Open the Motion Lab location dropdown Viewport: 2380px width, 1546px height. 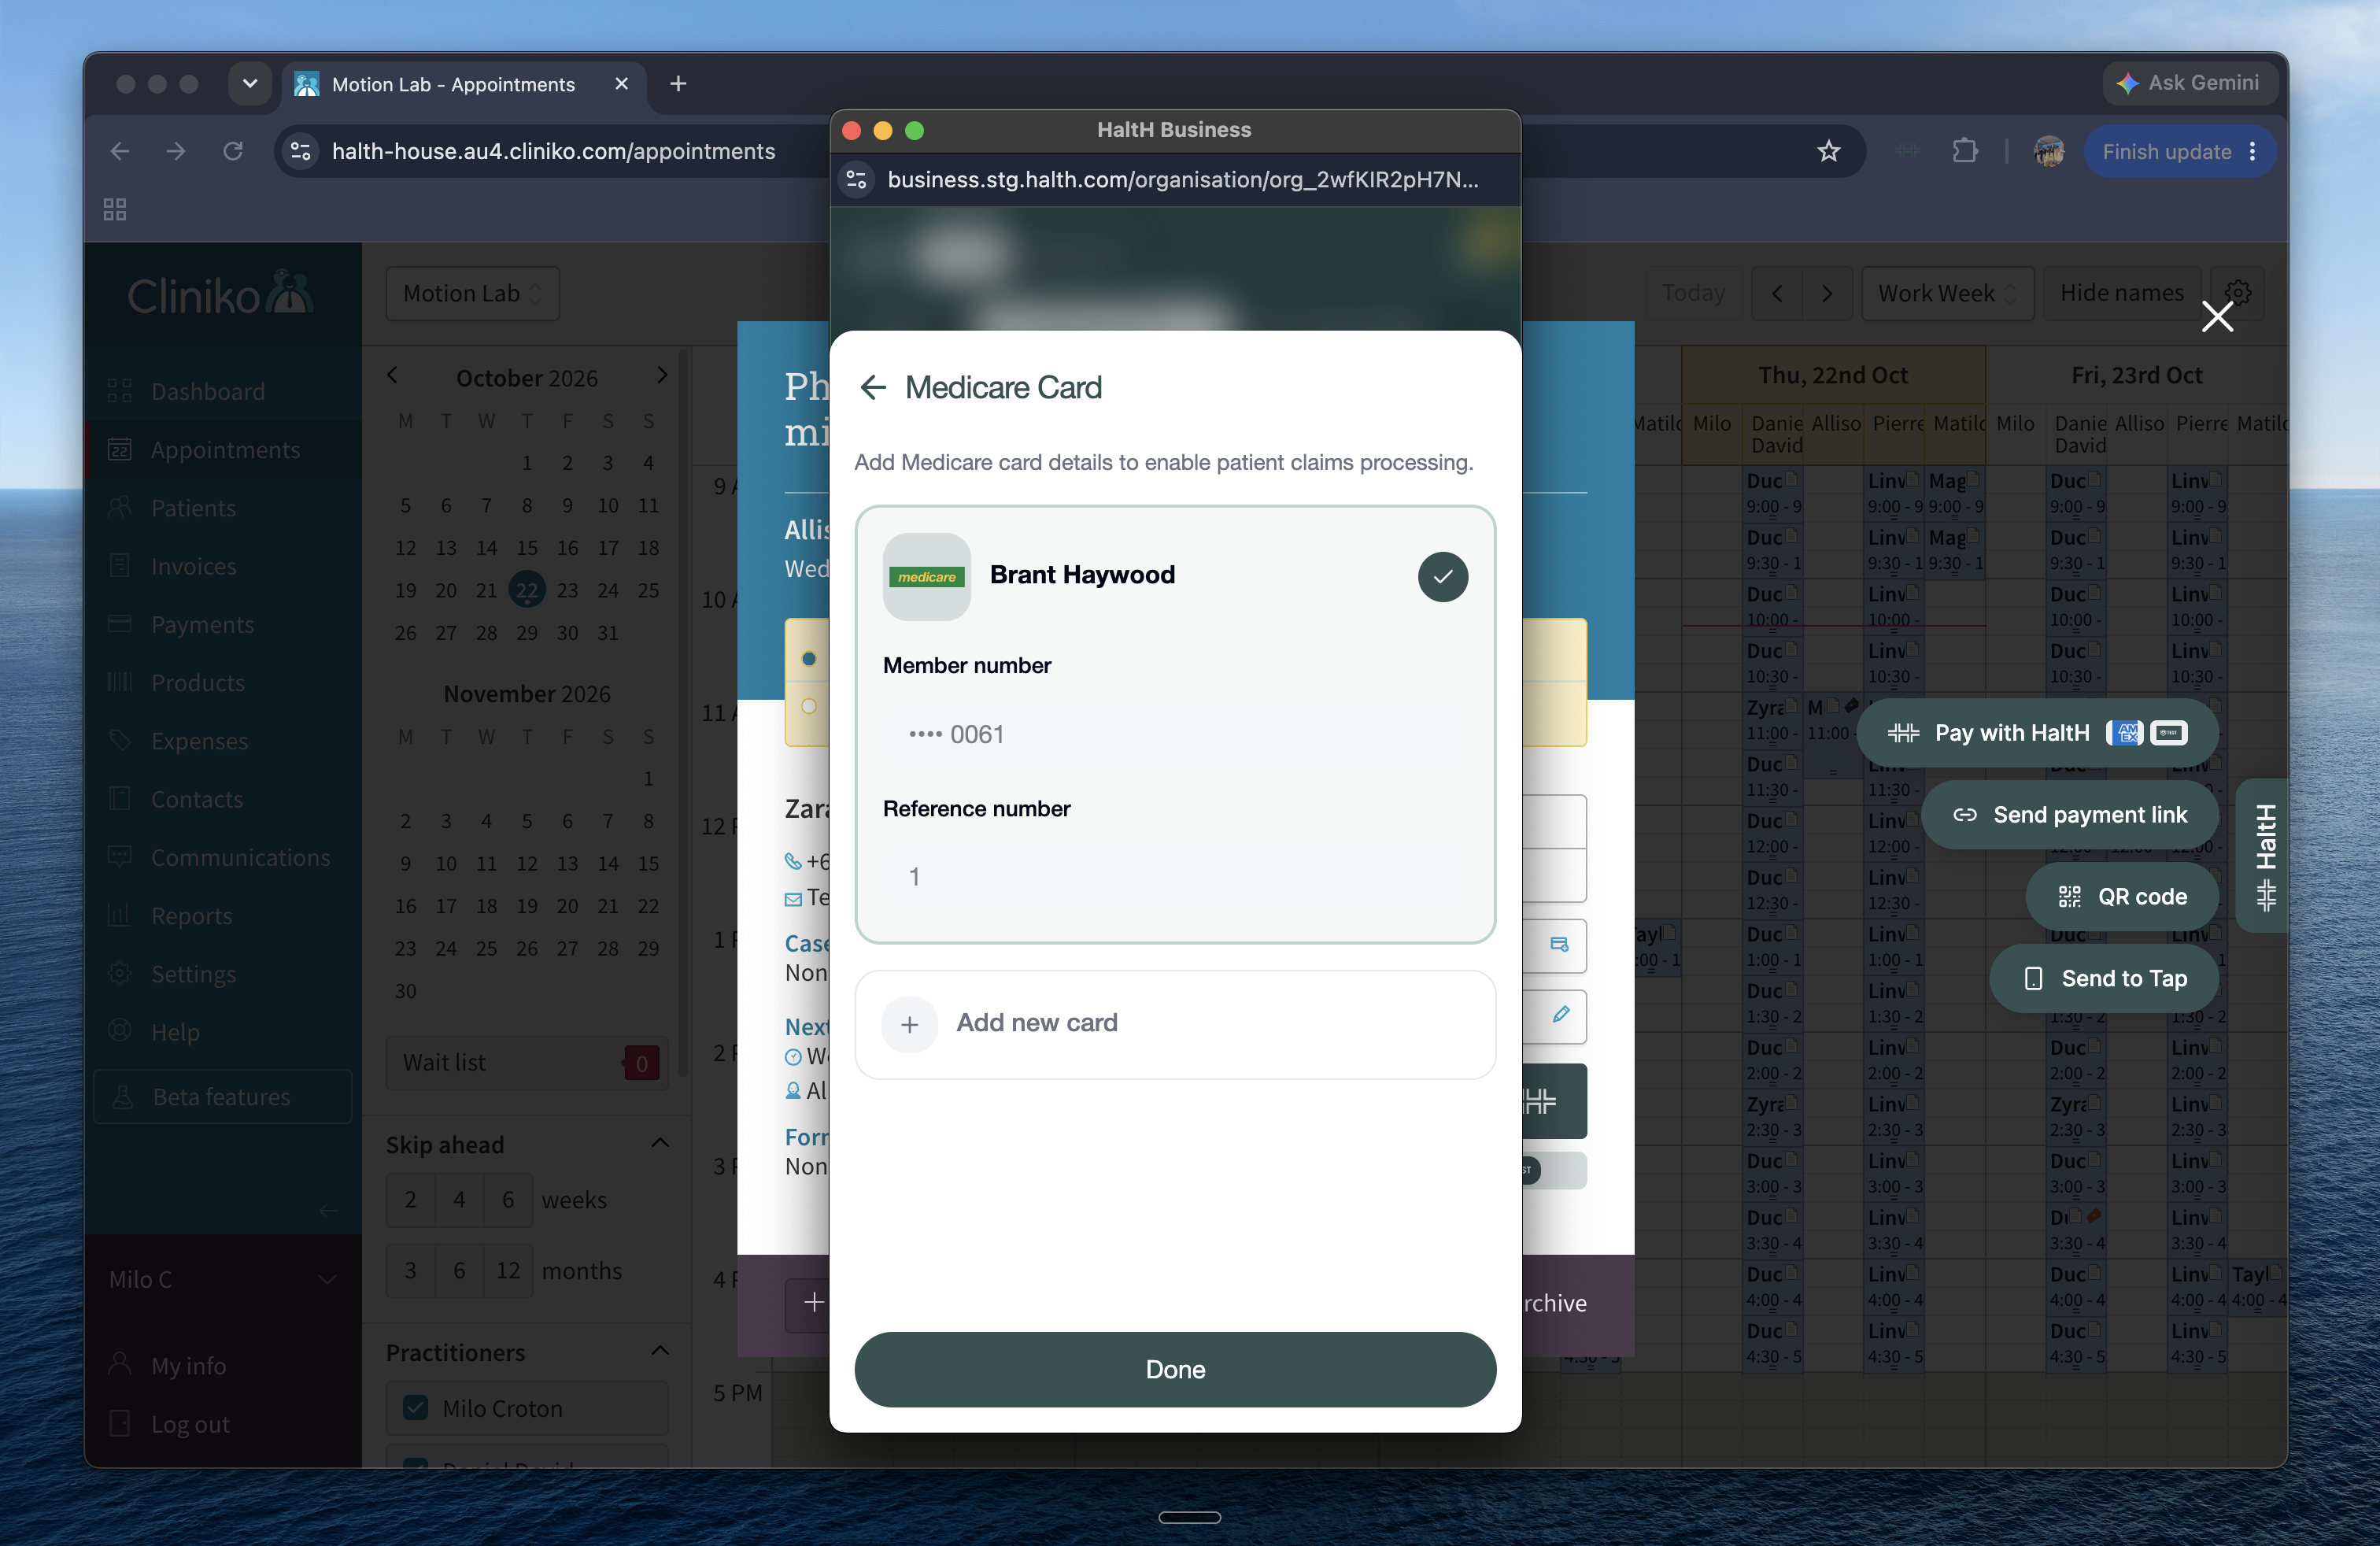[472, 293]
